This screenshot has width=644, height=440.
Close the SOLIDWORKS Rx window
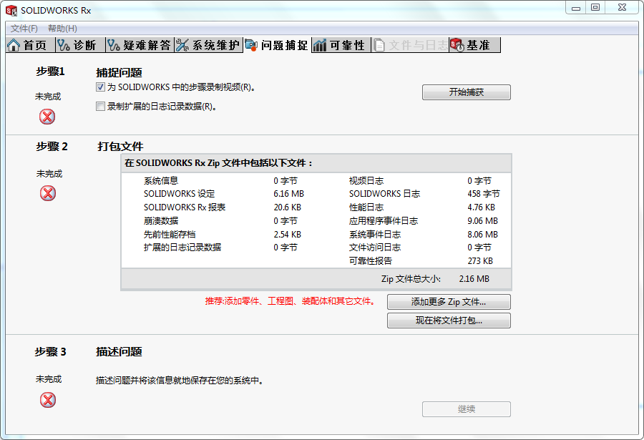tap(622, 7)
